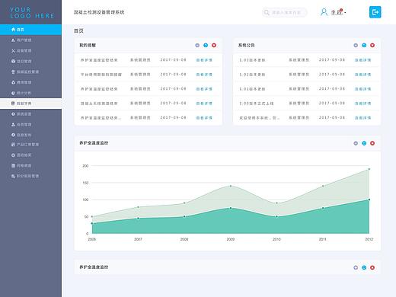Select 设备管理 wrench-icon sidebar item

point(30,51)
